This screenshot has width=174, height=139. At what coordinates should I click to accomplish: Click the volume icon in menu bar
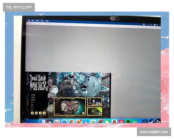pos(151,25)
